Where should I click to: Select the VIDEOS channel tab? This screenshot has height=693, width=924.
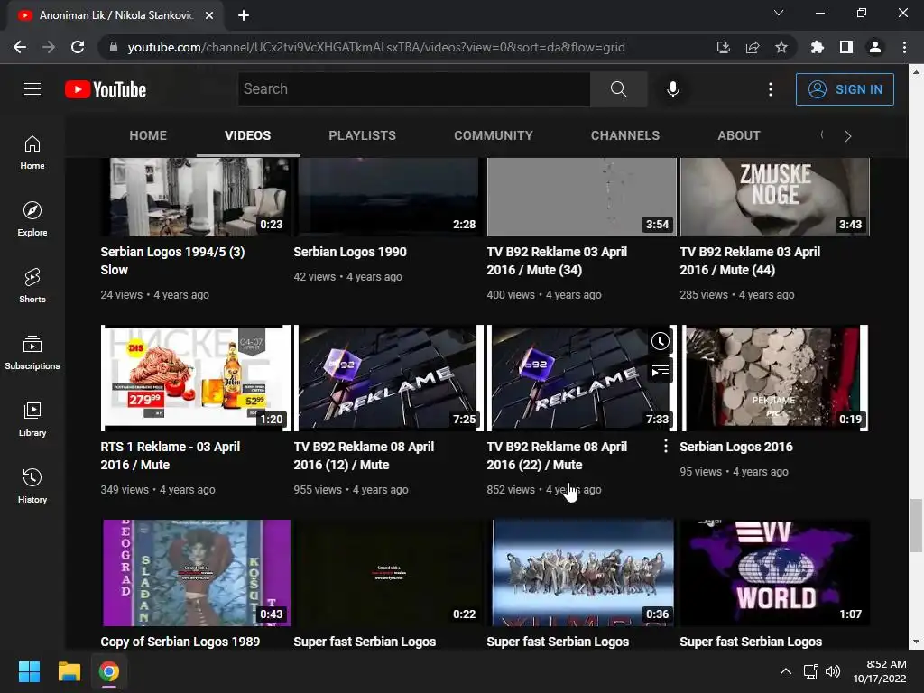click(x=247, y=135)
